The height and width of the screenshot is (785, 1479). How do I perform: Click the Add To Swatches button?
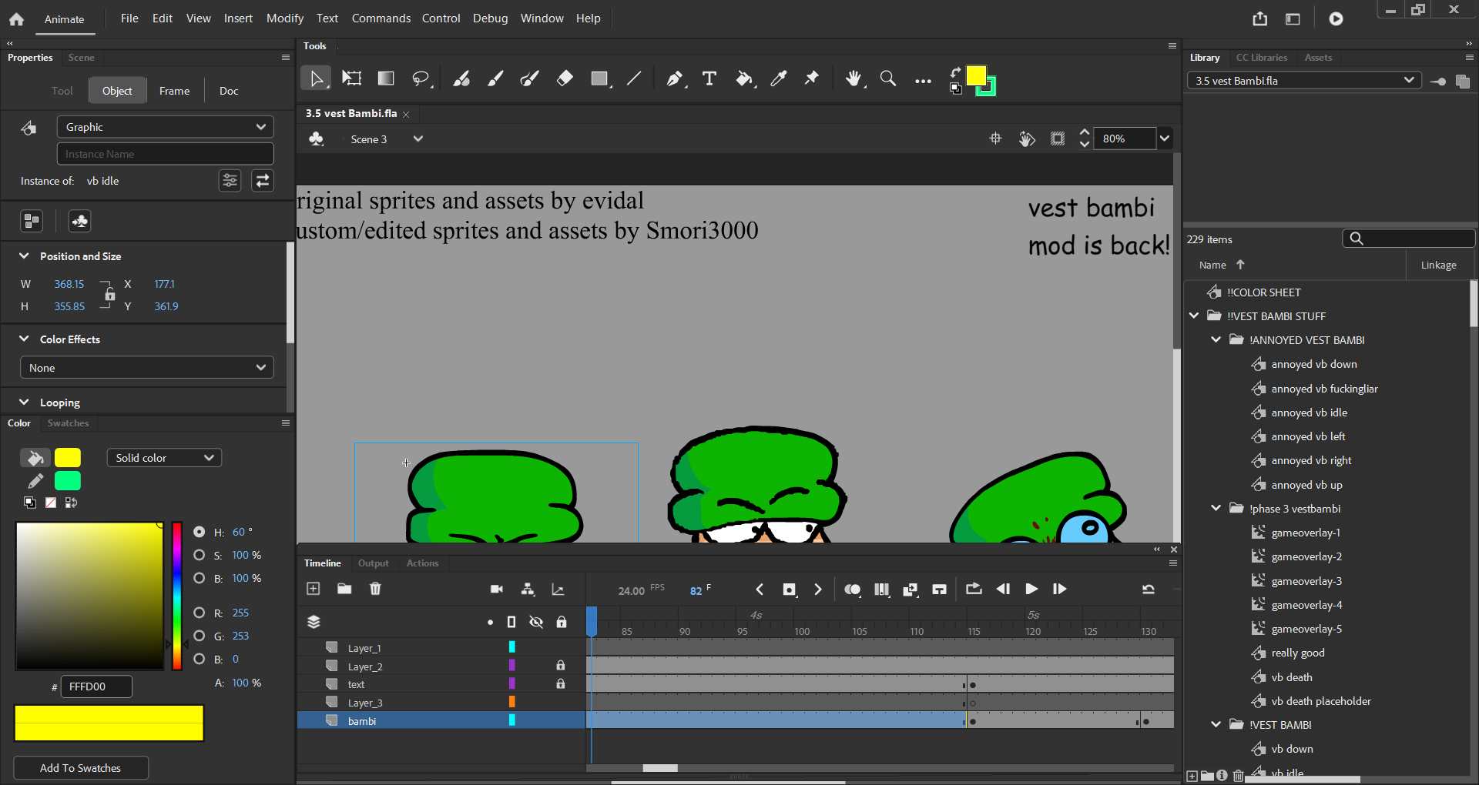tap(81, 768)
